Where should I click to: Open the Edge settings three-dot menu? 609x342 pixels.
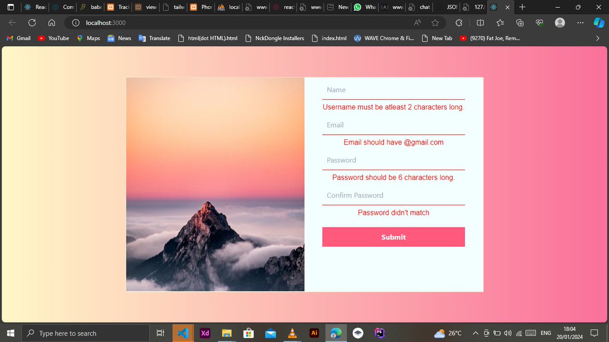pyautogui.click(x=580, y=22)
